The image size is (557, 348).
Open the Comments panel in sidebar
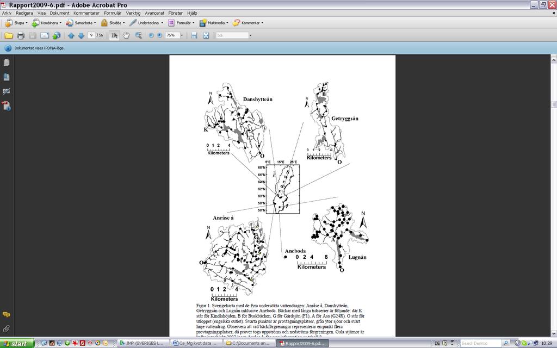click(x=7, y=315)
